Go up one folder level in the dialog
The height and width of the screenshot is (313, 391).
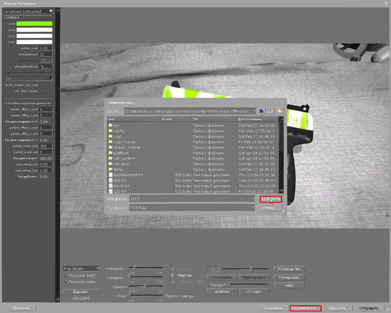[271, 111]
